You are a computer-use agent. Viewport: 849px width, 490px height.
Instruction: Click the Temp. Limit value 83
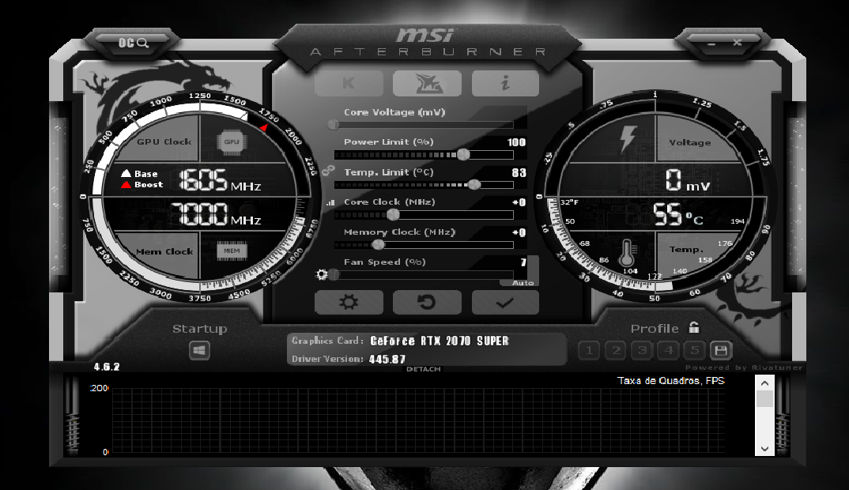pos(519,173)
